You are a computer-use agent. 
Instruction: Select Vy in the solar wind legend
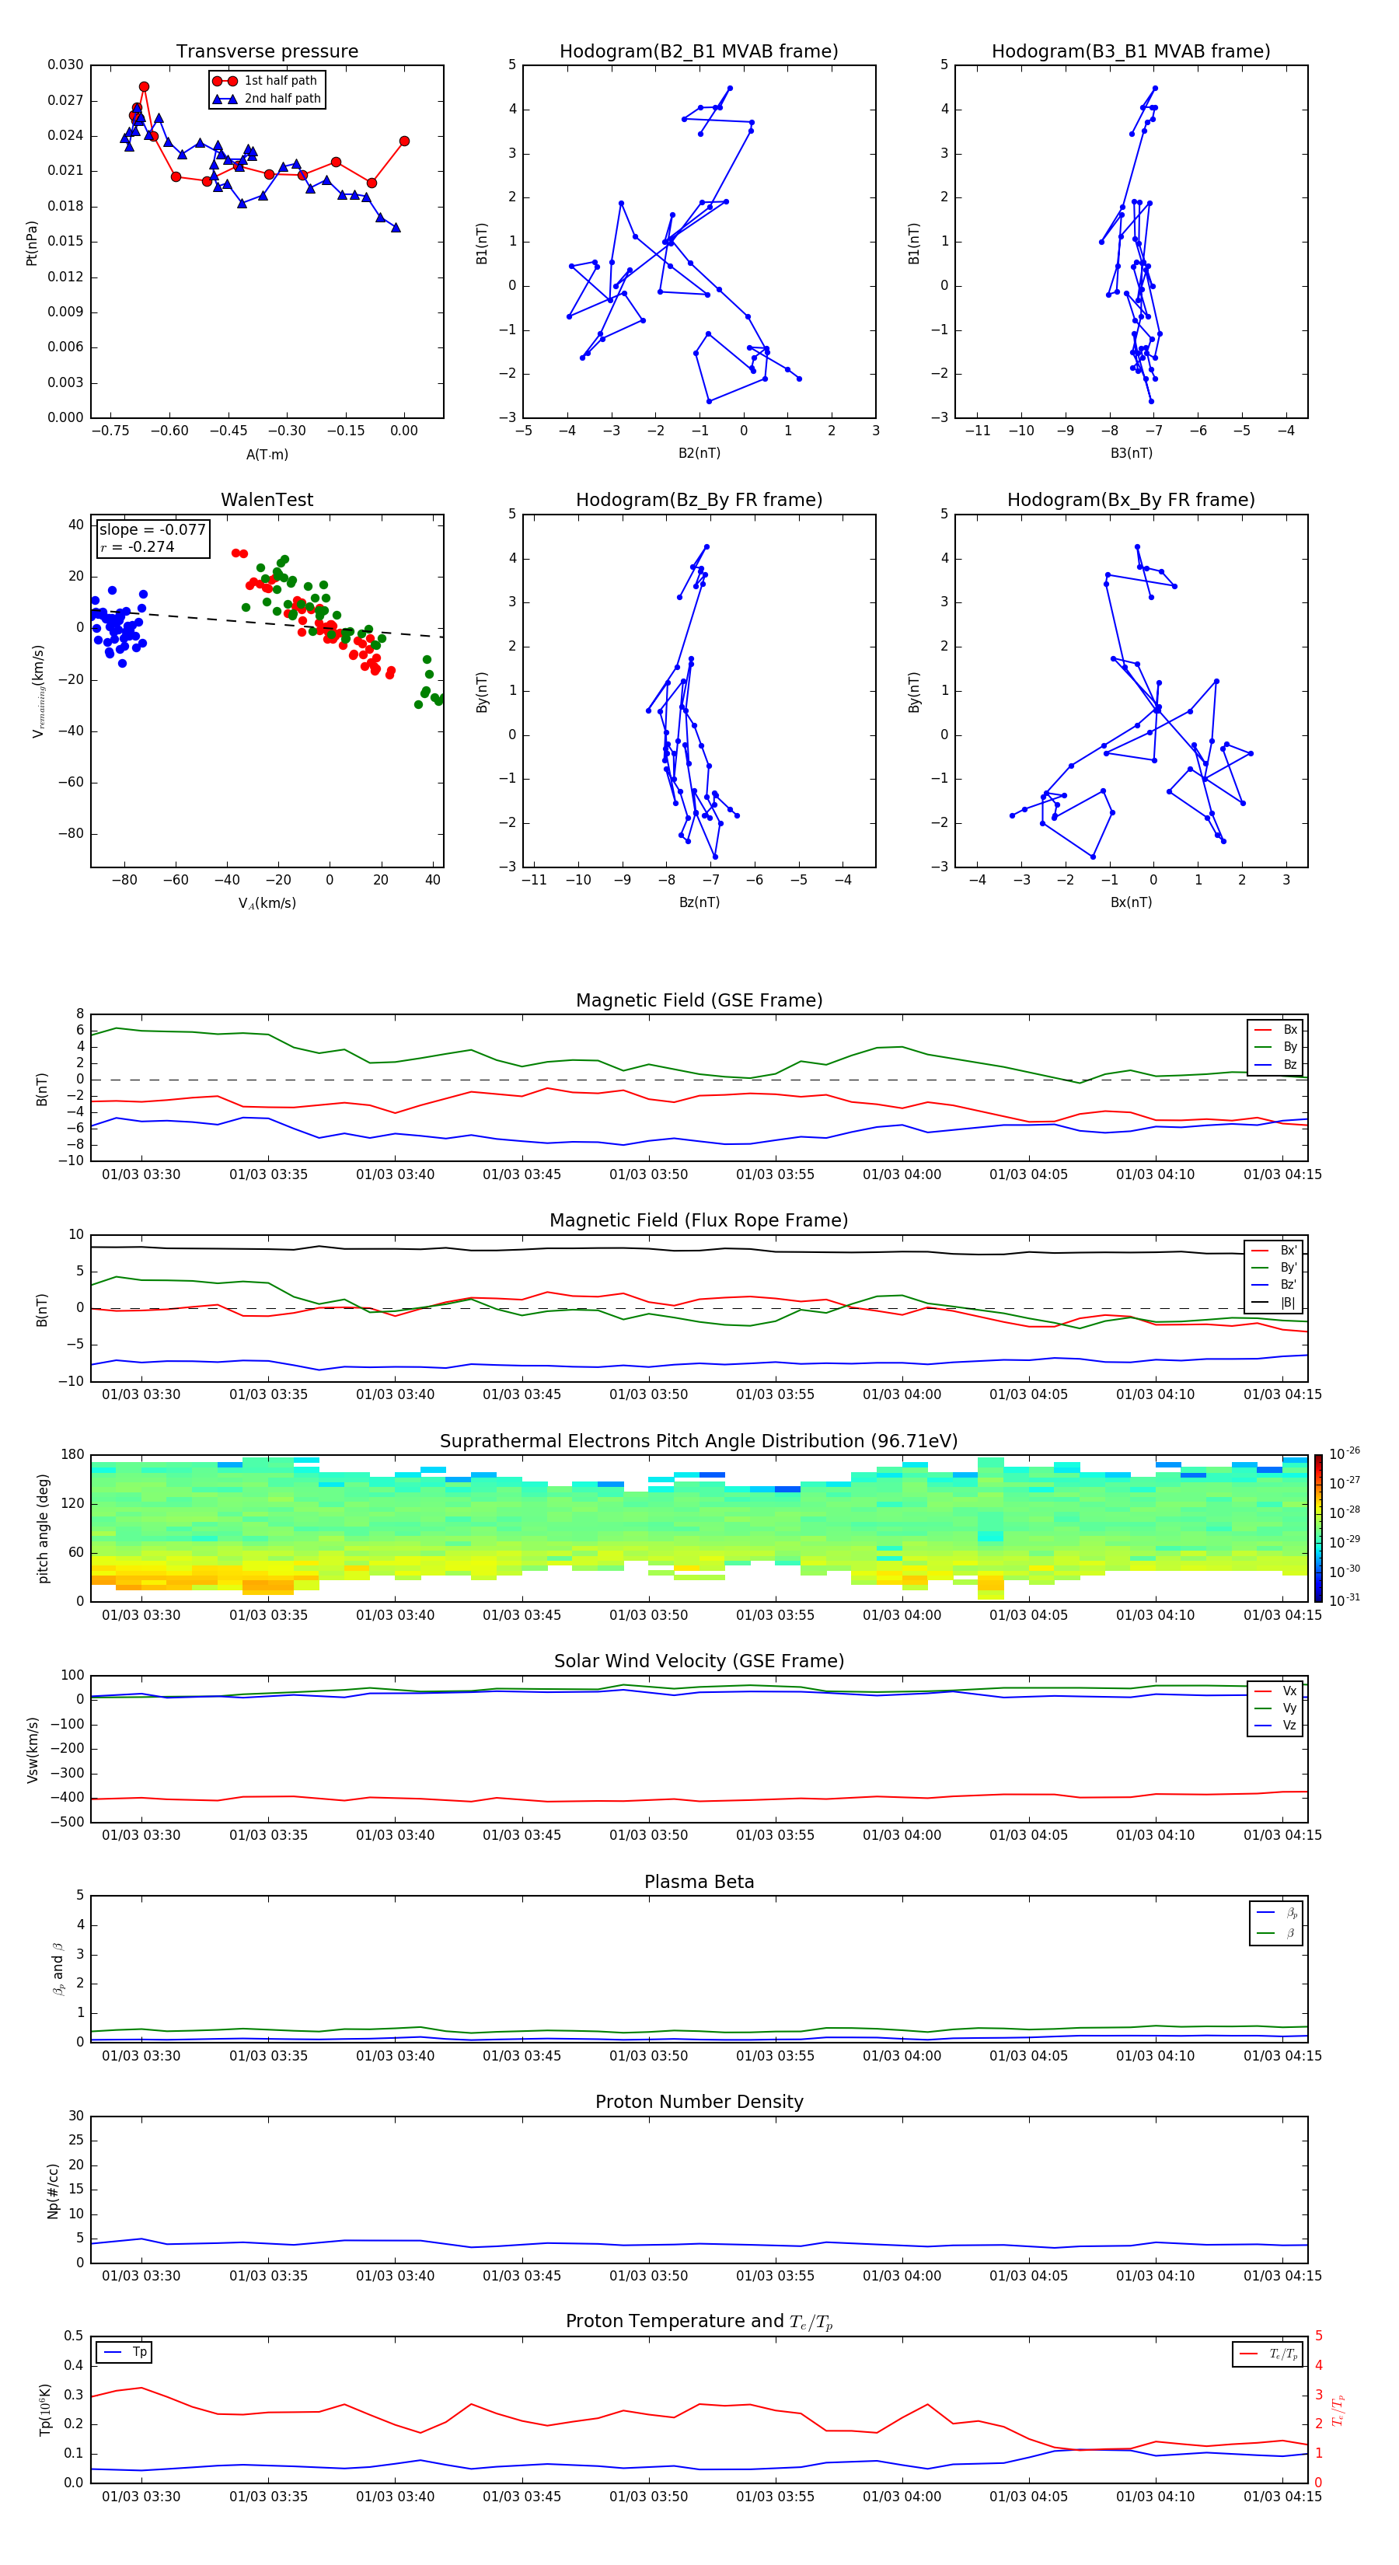(1276, 1708)
